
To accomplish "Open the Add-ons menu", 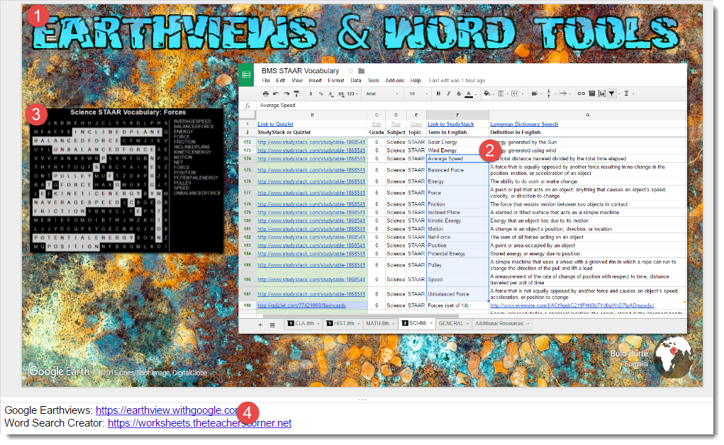I will [394, 80].
